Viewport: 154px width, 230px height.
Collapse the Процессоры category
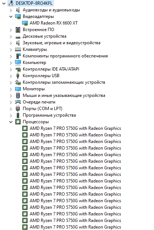point(11,122)
